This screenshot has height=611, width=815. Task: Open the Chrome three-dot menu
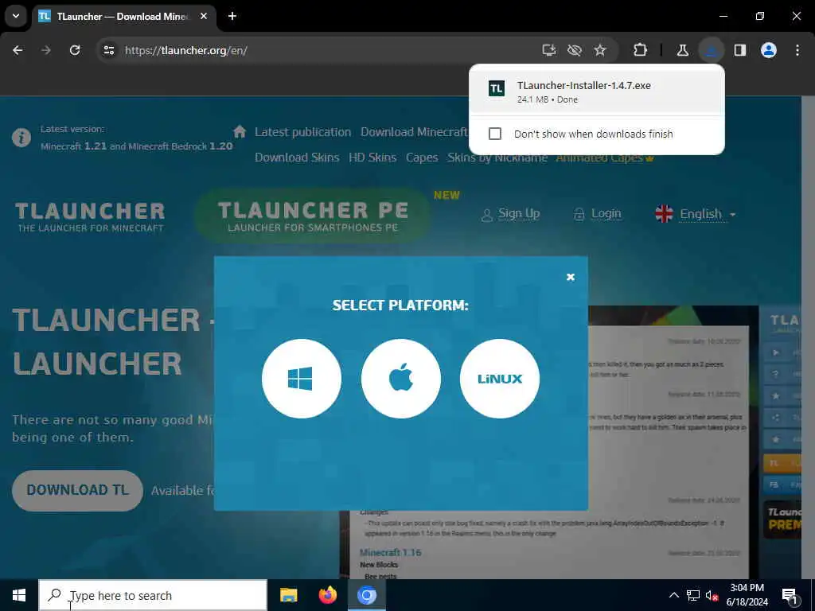point(797,50)
